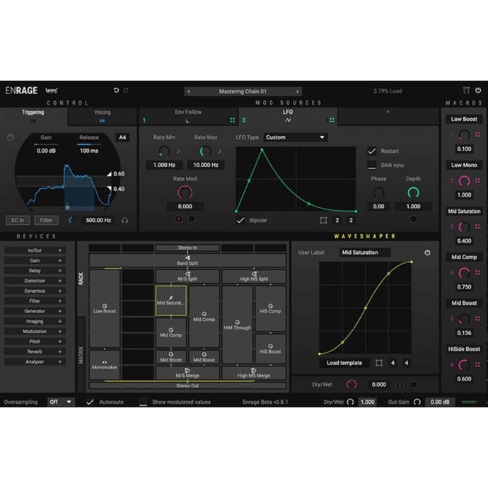Click Low Mono macro assign icon
This screenshot has height=488, width=488.
click(477, 181)
